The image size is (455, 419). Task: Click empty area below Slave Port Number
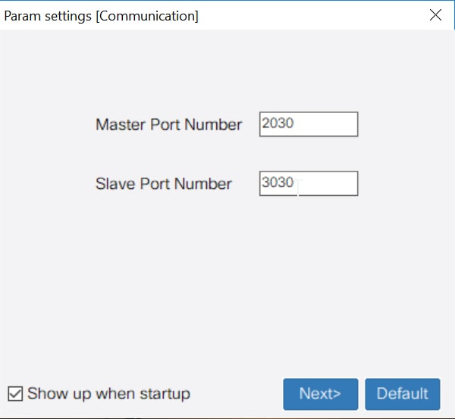click(x=226, y=276)
